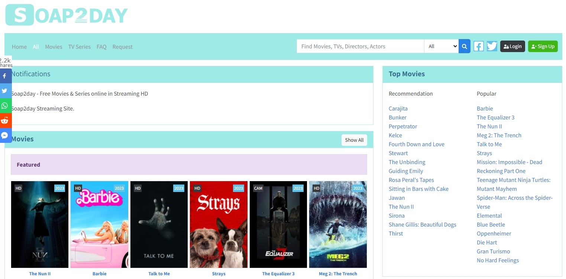This screenshot has height=279, width=566.
Task: Open the Twitter icon in navbar
Action: point(492,46)
